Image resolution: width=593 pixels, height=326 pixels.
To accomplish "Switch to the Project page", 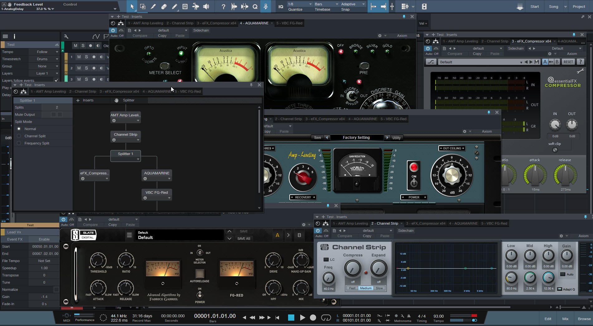I will click(579, 6).
